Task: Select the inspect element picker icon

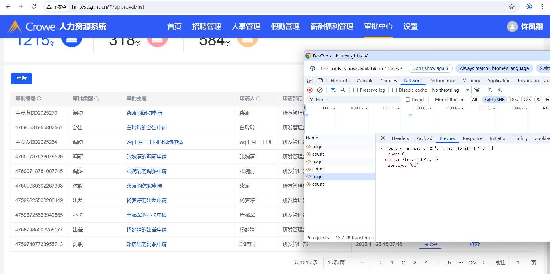Action: (x=310, y=80)
